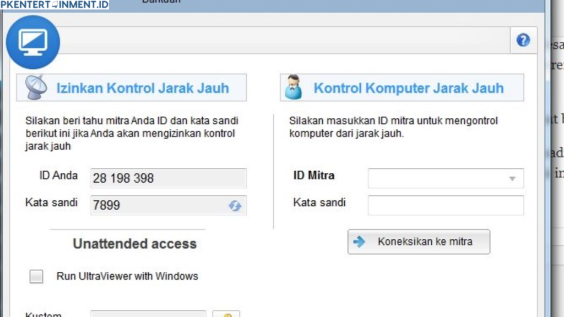Toggle the Run UltraViewer with Windows checkbox off

pyautogui.click(x=36, y=276)
